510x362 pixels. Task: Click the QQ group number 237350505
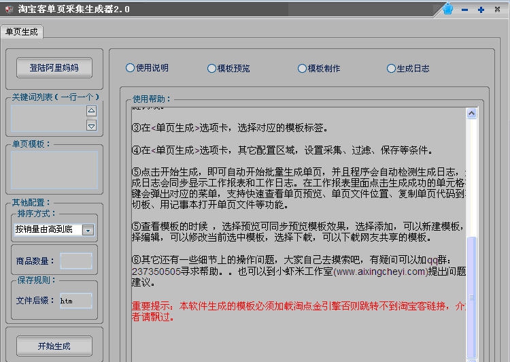pos(156,271)
